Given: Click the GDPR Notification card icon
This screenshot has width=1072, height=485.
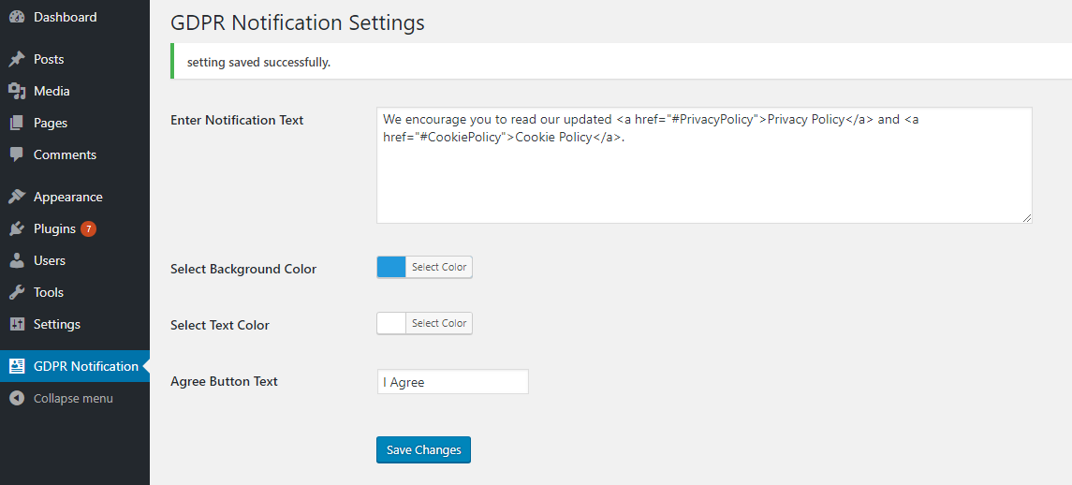Looking at the screenshot, I should (x=17, y=367).
